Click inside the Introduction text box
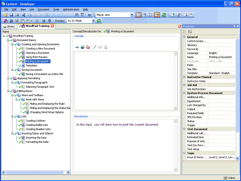This screenshot has height=181, width=241. tap(124, 146)
